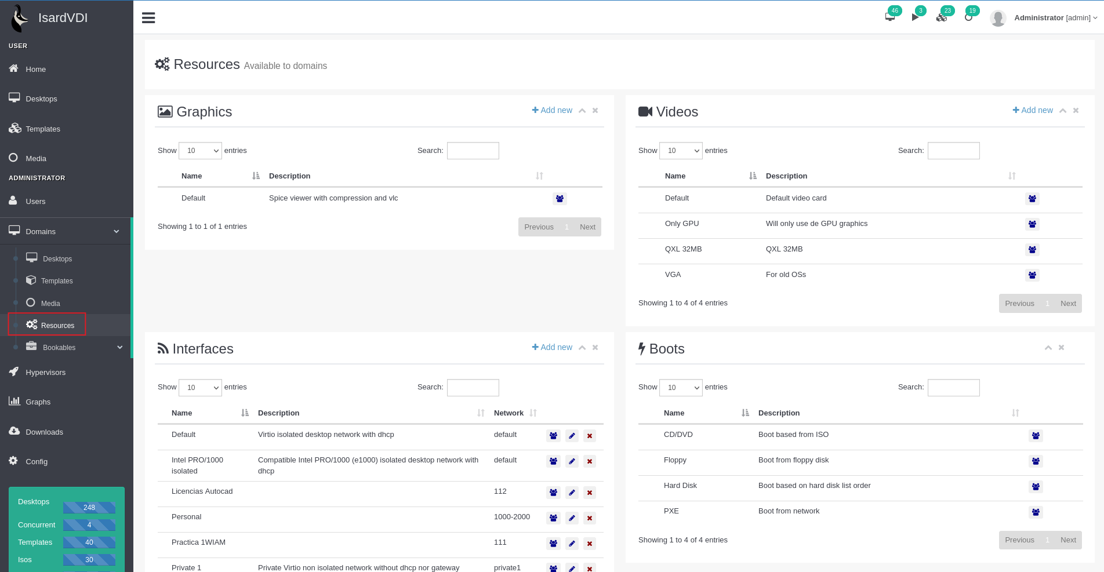This screenshot has width=1104, height=572.
Task: Click the play icon with badge 3
Action: pos(915,17)
